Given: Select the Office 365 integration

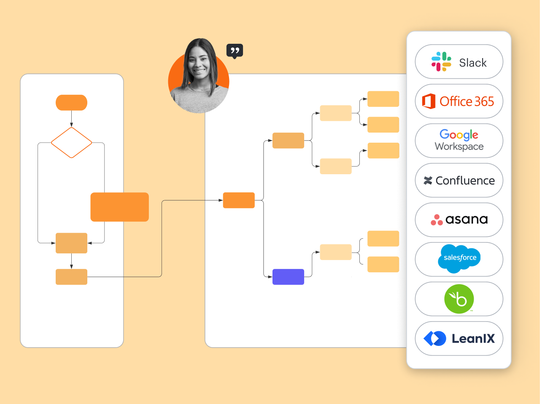Looking at the screenshot, I should pos(459,101).
